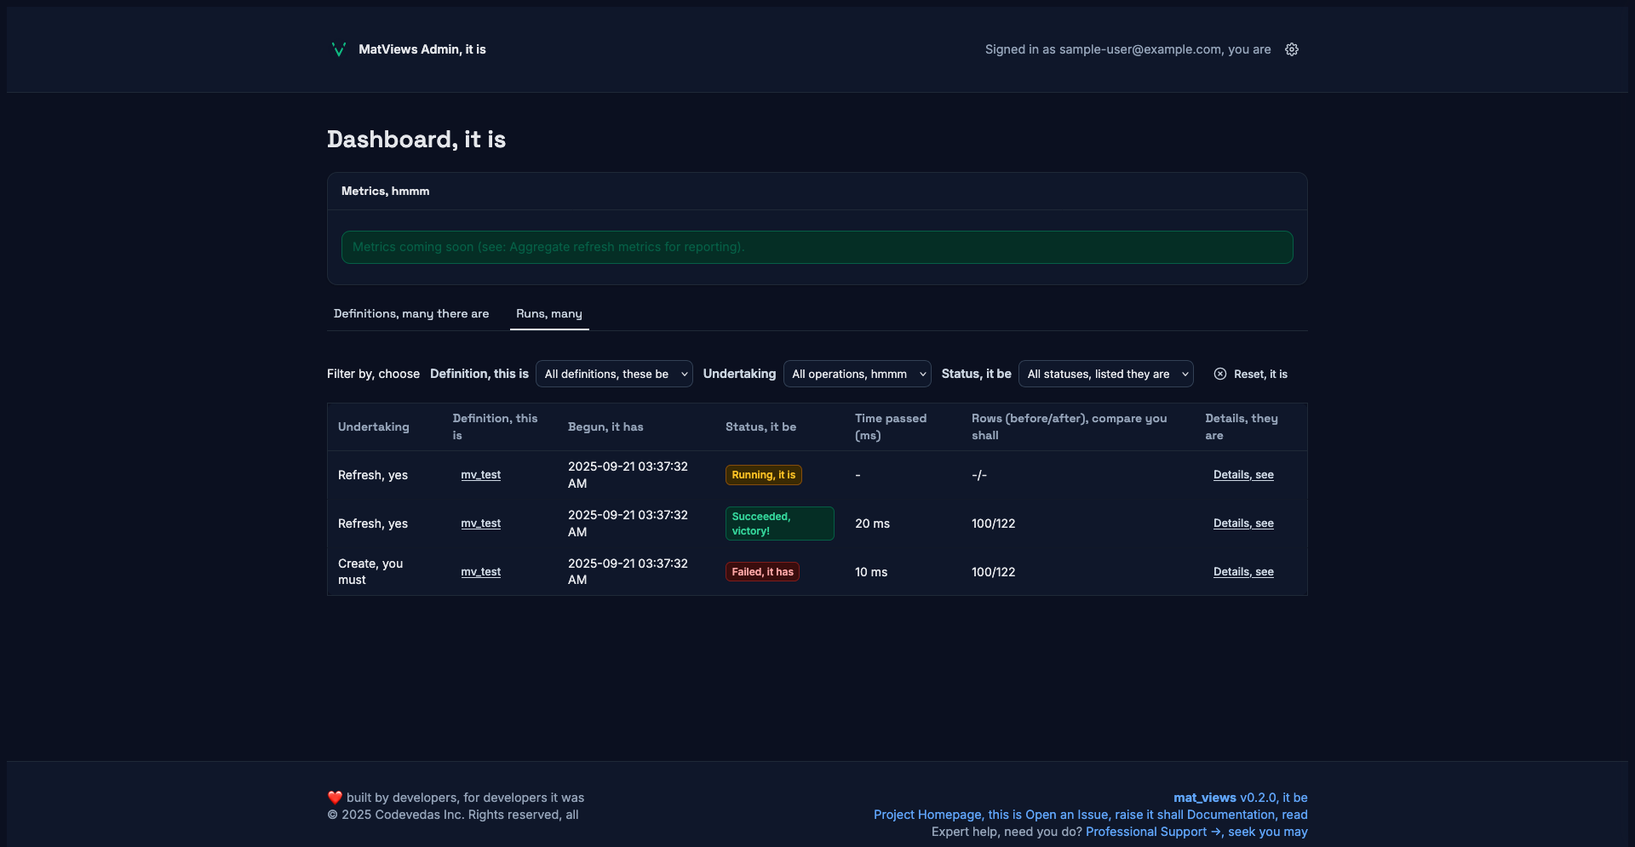View details of the Succeeded refresh run
The width and height of the screenshot is (1635, 847).
(x=1243, y=524)
